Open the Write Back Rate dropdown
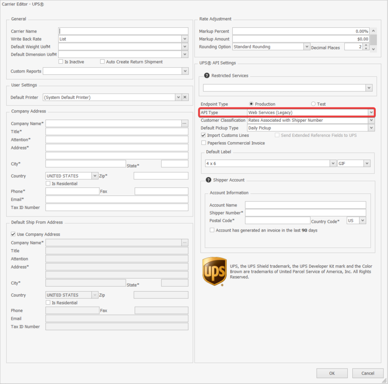Screen dimensions: 388x384 (185, 39)
